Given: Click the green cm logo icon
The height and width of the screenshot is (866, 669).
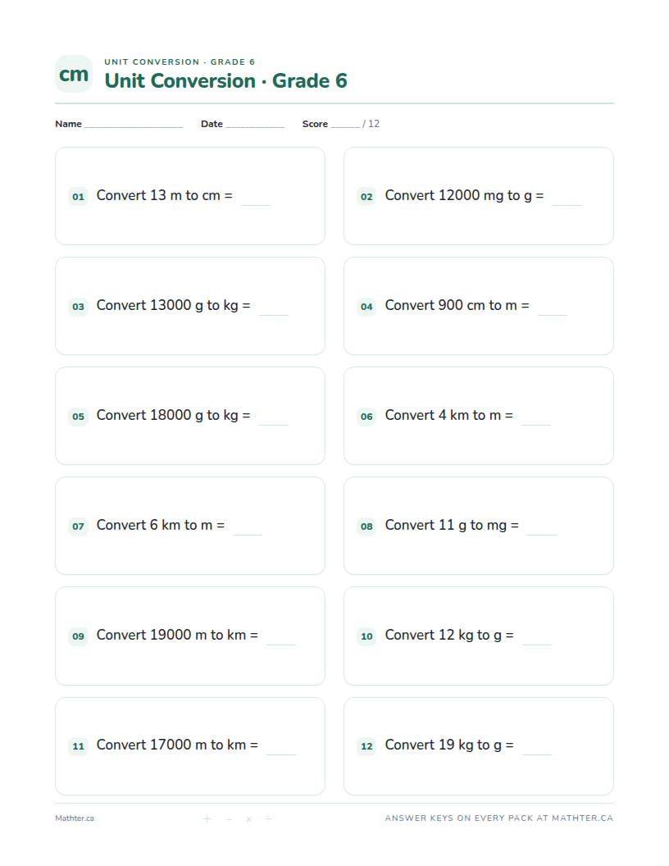Looking at the screenshot, I should (x=74, y=74).
